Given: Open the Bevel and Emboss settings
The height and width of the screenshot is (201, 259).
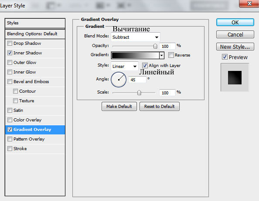Looking at the screenshot, I should 31,81.
